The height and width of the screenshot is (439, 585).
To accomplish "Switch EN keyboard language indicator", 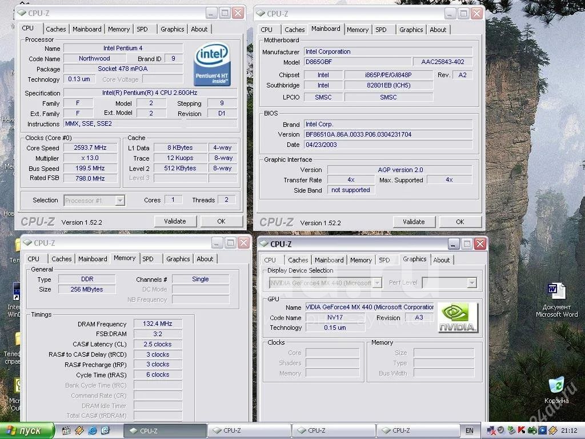I will coord(470,430).
